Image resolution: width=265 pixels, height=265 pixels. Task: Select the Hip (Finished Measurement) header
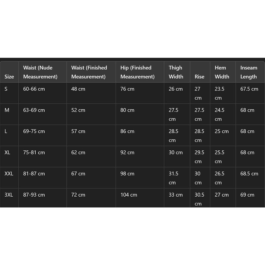pos(137,72)
